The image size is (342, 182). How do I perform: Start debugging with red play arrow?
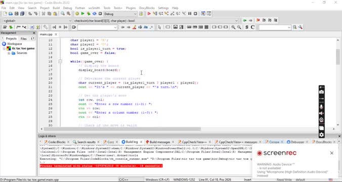point(149,14)
